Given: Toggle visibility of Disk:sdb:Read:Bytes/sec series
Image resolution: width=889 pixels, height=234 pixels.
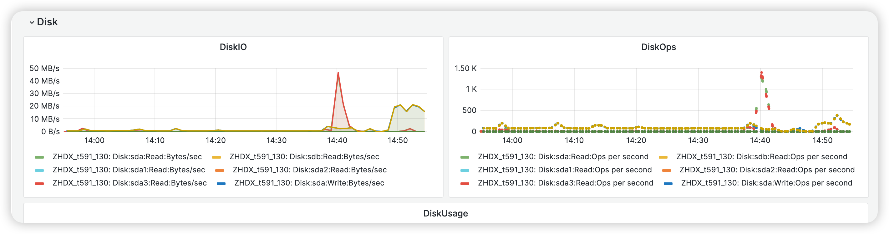Looking at the screenshot, I should tap(304, 156).
